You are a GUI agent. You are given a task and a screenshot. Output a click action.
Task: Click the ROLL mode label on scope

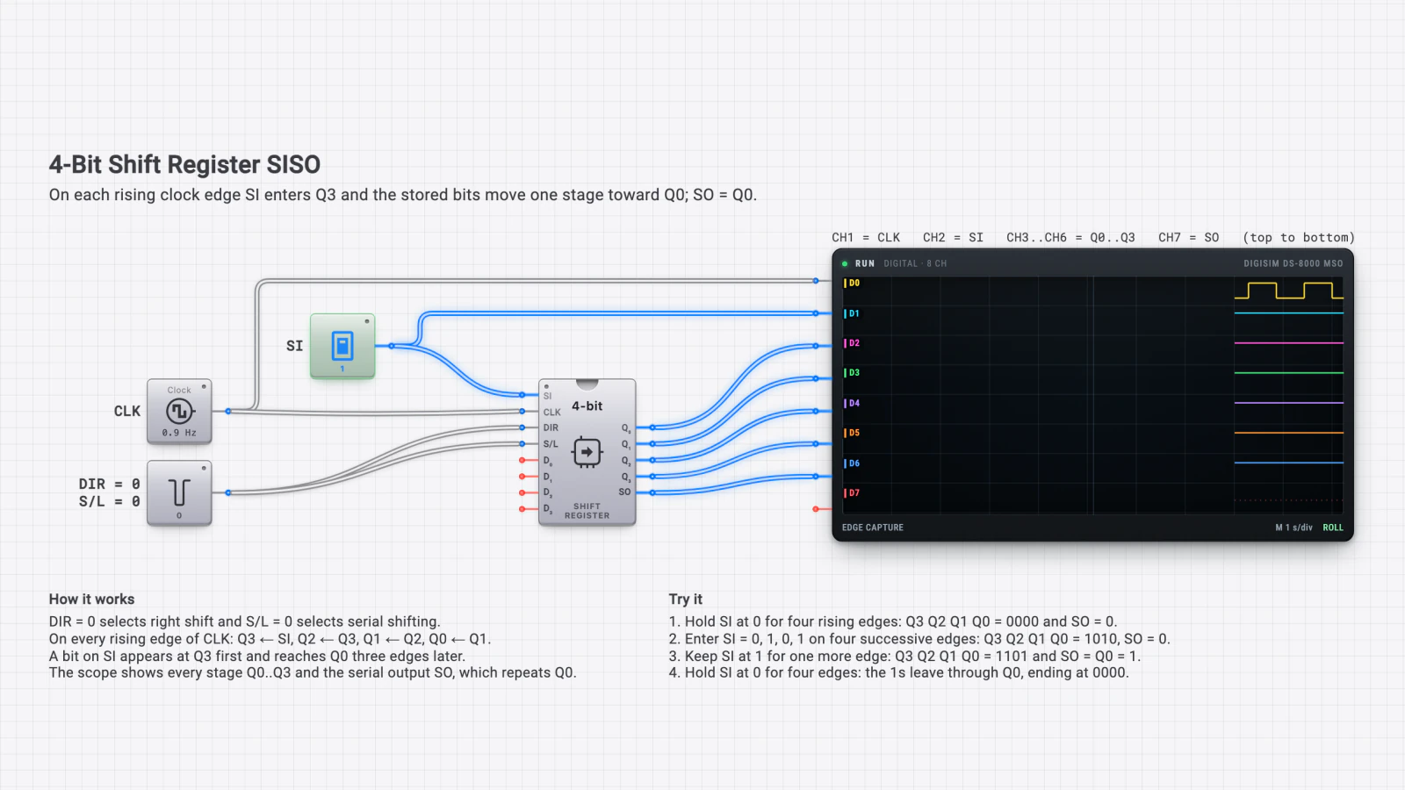click(1333, 528)
